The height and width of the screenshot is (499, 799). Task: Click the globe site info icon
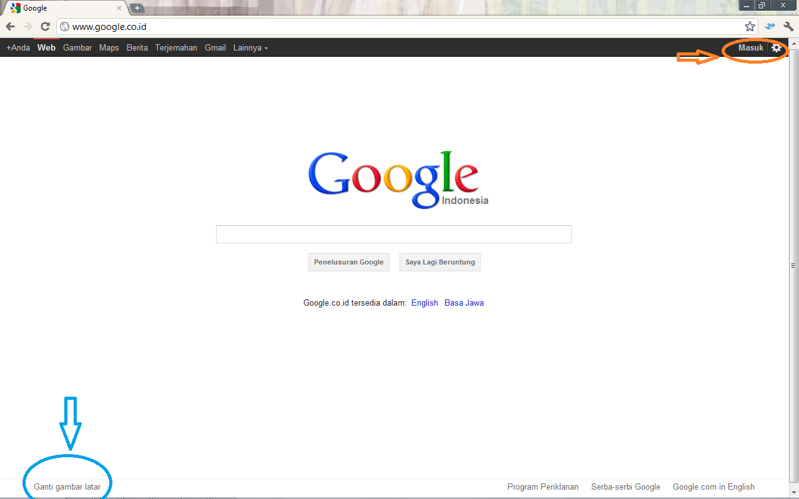click(64, 27)
